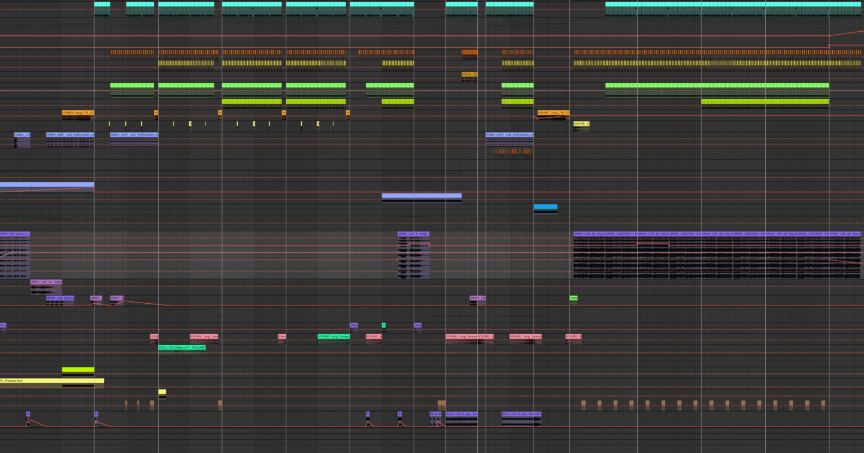Select the blue clip near the Adlib region
Viewport: 864px width, 453px height.
tap(545, 207)
